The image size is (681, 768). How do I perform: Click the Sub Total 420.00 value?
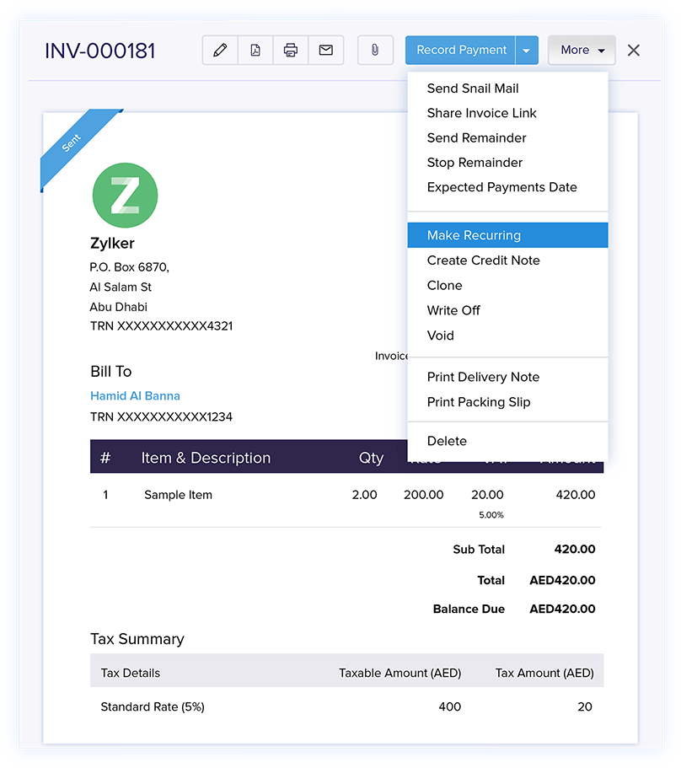point(575,549)
